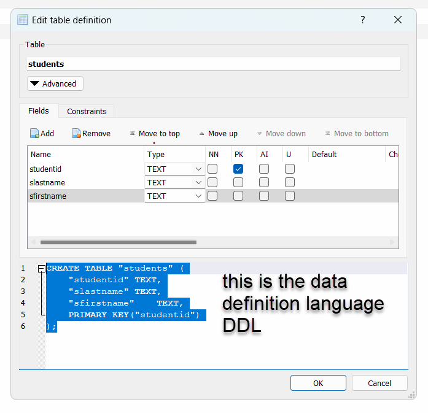Click the NN column header
428x413 pixels.
(x=219, y=155)
